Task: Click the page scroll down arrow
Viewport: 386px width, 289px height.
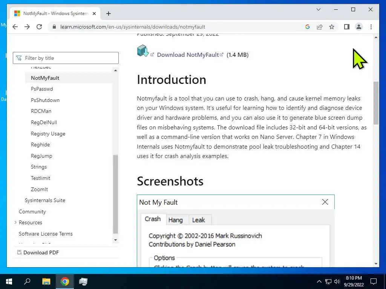Action: tap(376, 264)
